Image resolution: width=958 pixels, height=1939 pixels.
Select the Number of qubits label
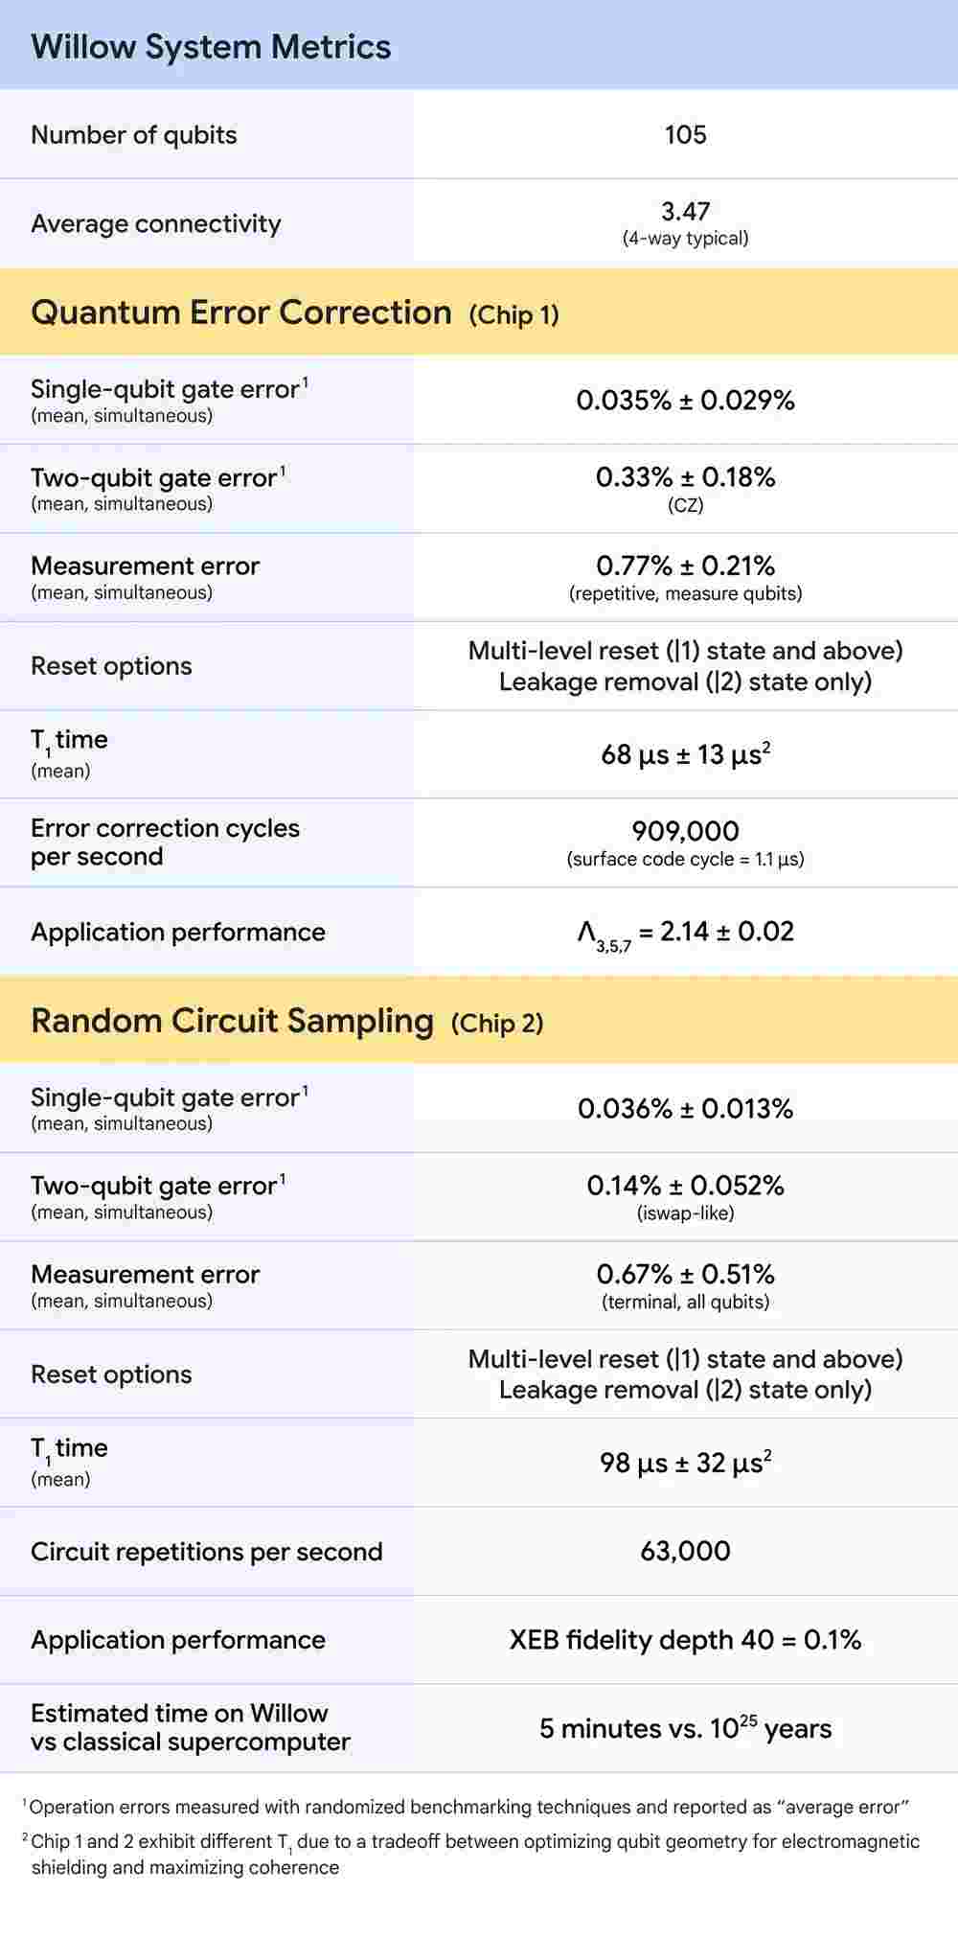134,135
